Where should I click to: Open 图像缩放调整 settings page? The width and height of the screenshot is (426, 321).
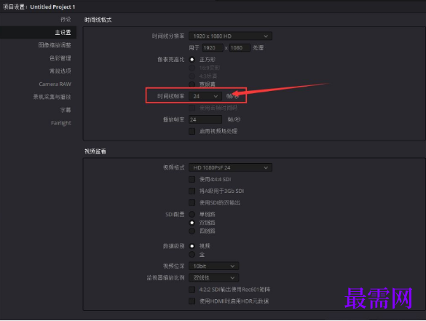55,45
